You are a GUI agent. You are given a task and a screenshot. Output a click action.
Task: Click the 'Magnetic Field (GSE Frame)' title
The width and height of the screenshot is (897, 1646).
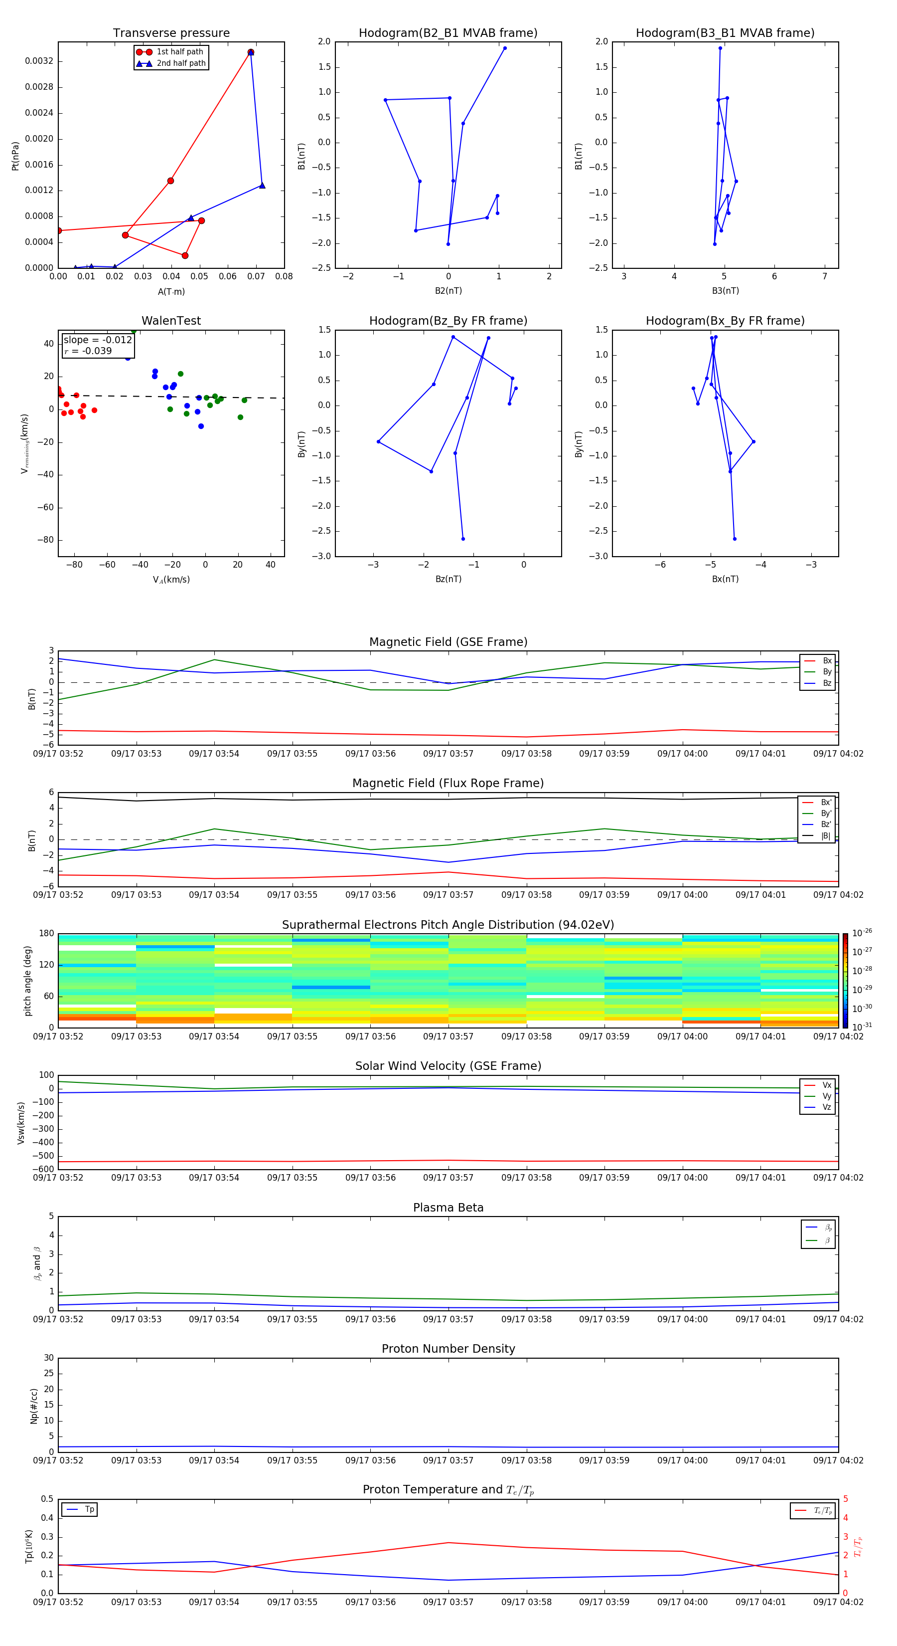[448, 641]
